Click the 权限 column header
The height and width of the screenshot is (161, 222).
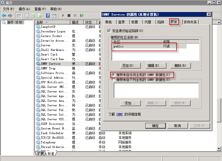(x=174, y=42)
